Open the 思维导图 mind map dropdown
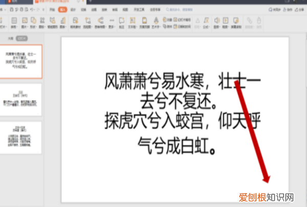Screen dimensions: 307x207 pyautogui.click(x=101, y=23)
